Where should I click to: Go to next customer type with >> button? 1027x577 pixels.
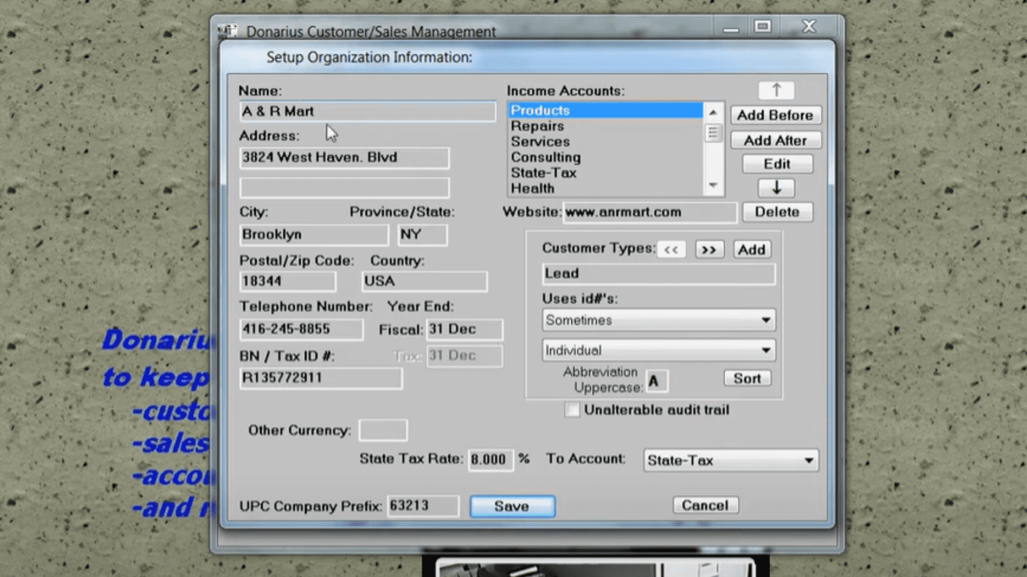(709, 249)
